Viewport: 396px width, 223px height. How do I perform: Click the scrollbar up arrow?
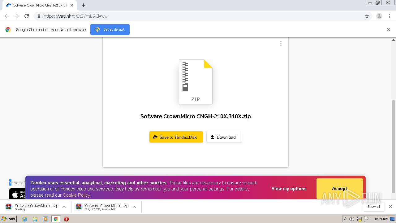click(x=394, y=40)
